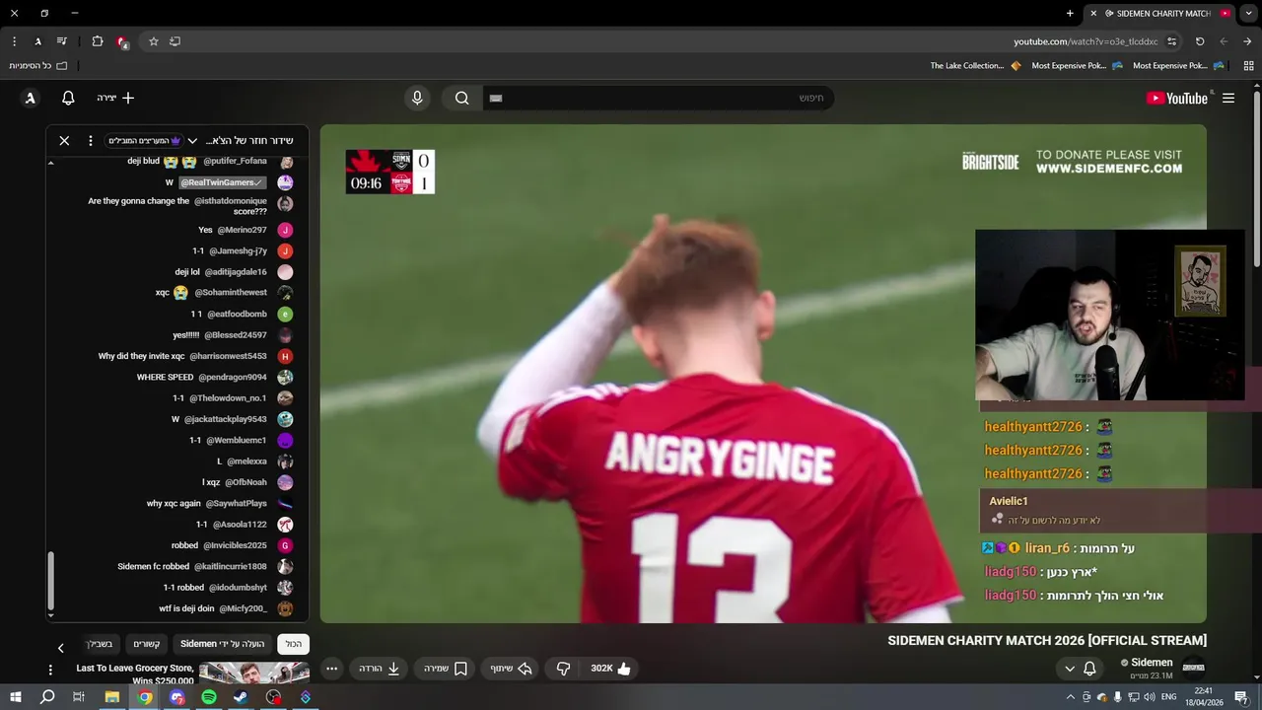This screenshot has width=1262, height=710.
Task: Open Windows notification center
Action: 1242,697
